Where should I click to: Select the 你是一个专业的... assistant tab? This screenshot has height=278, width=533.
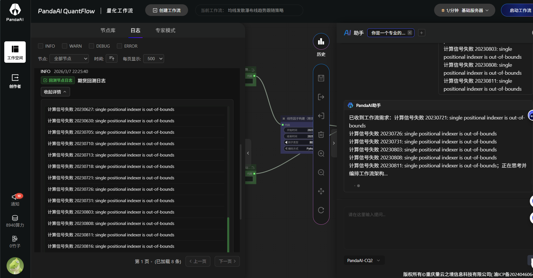tap(388, 33)
